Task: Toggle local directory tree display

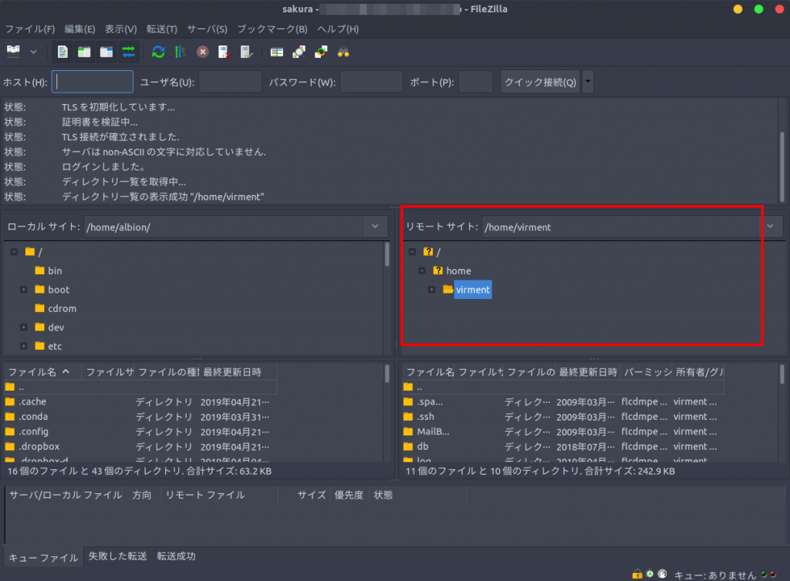Action: (84, 52)
